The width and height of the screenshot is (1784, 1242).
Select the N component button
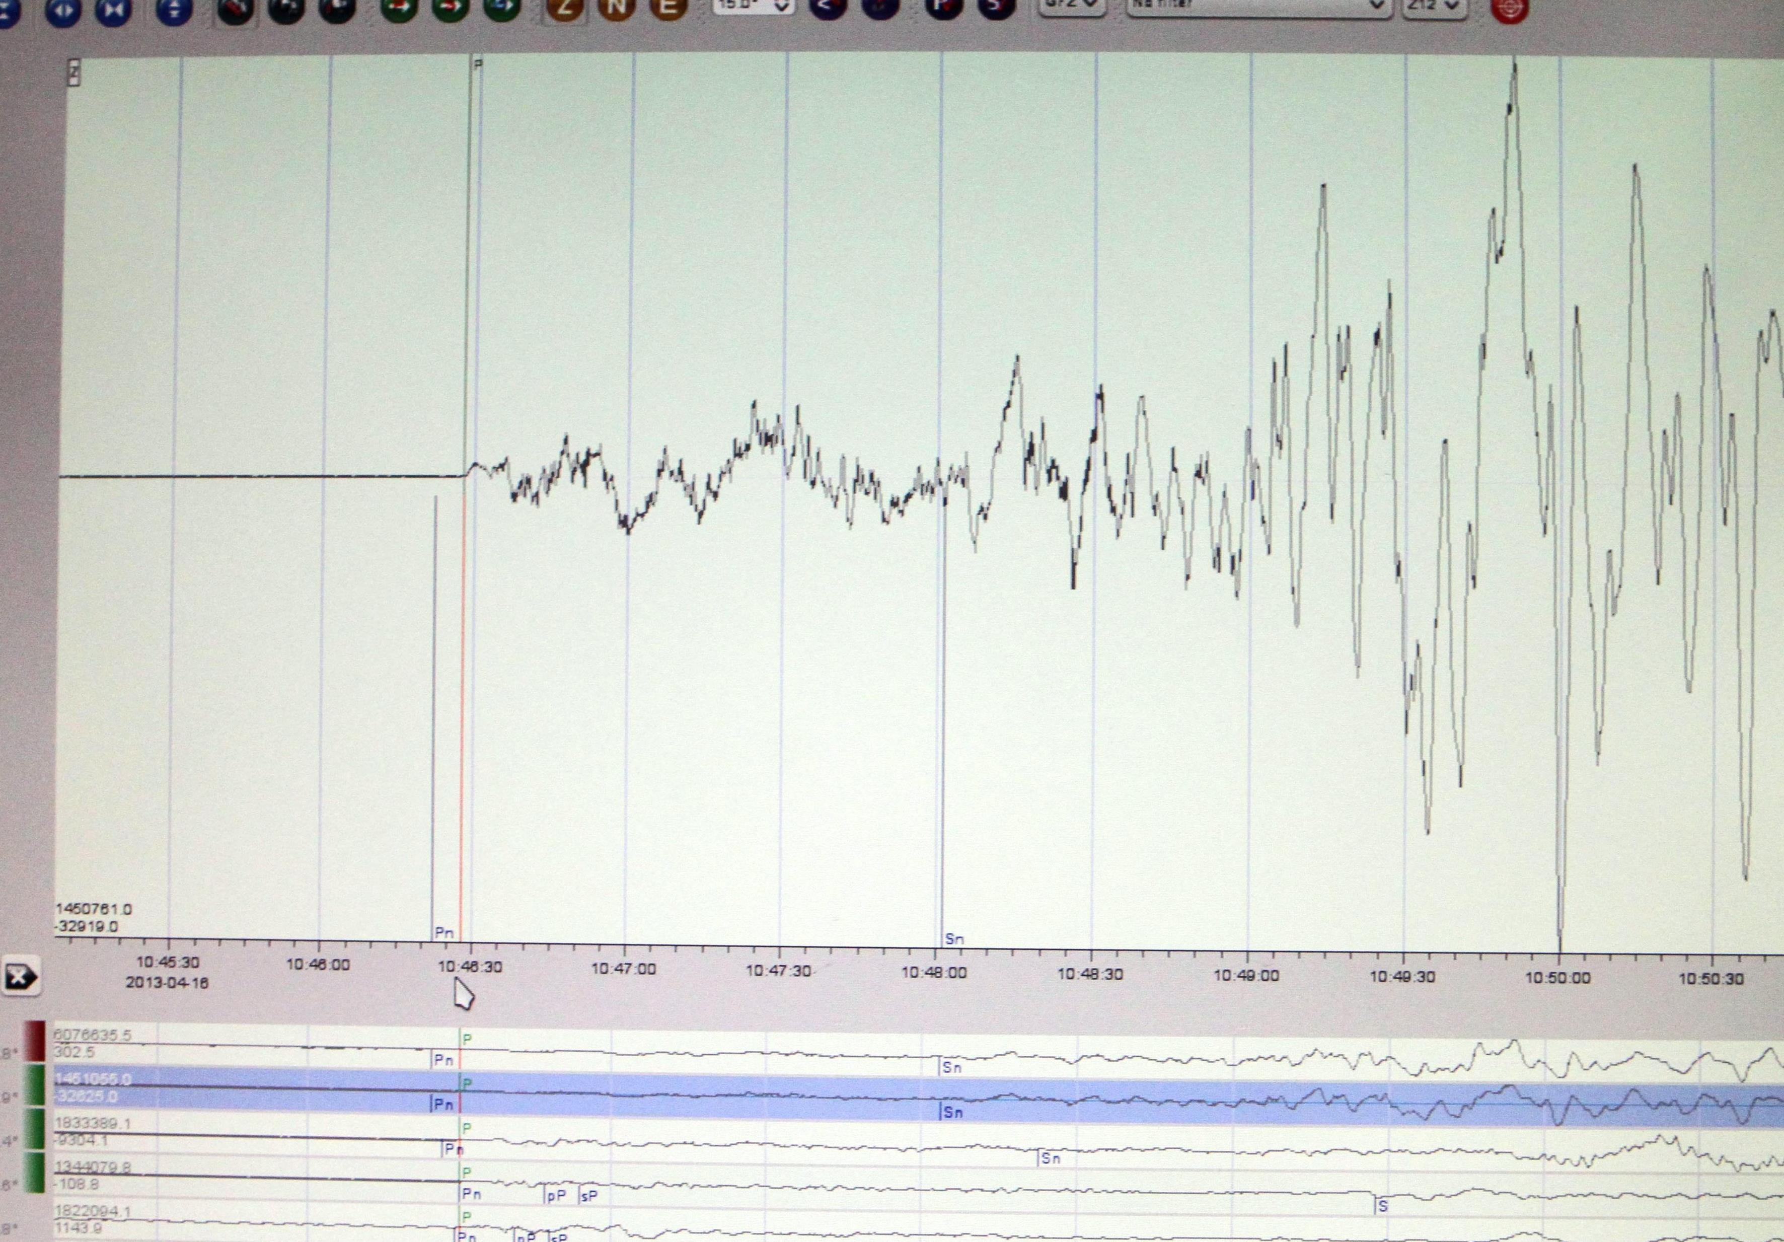(617, 8)
